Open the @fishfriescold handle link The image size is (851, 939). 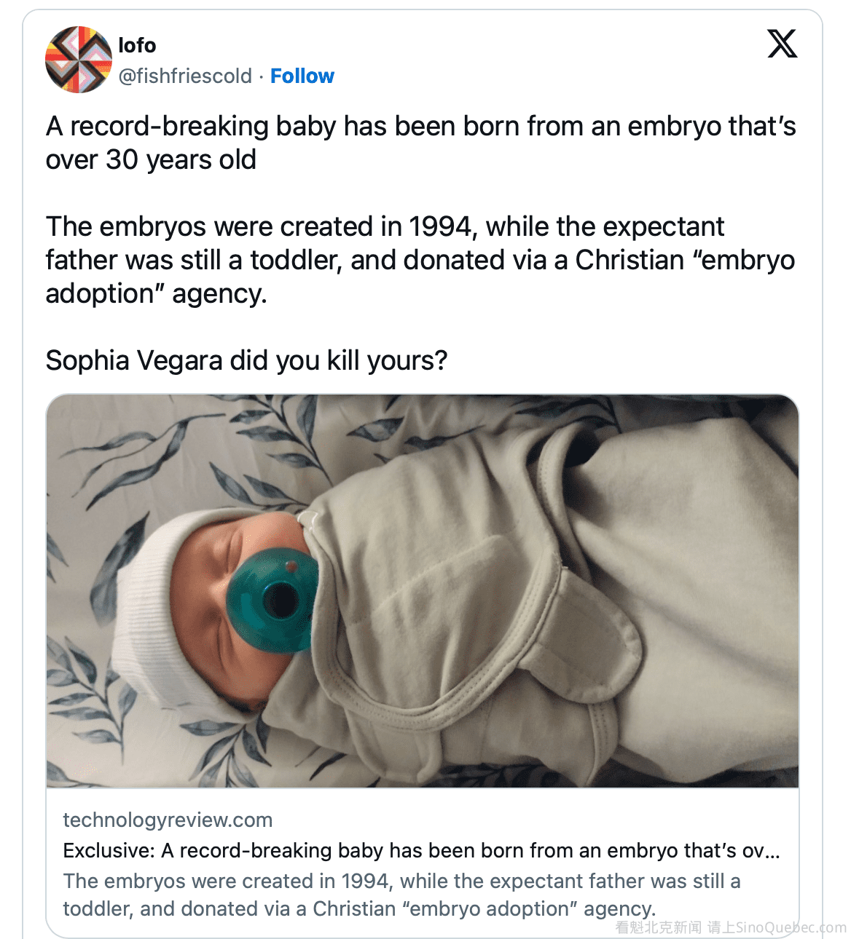(x=185, y=76)
